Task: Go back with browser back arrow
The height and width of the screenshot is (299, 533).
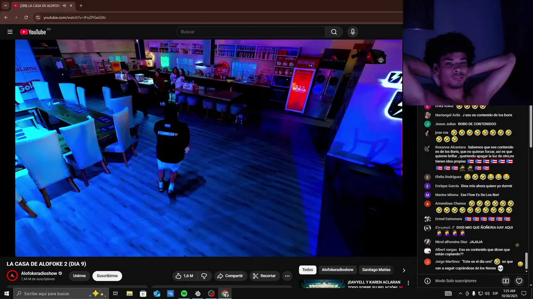Action: point(6,17)
